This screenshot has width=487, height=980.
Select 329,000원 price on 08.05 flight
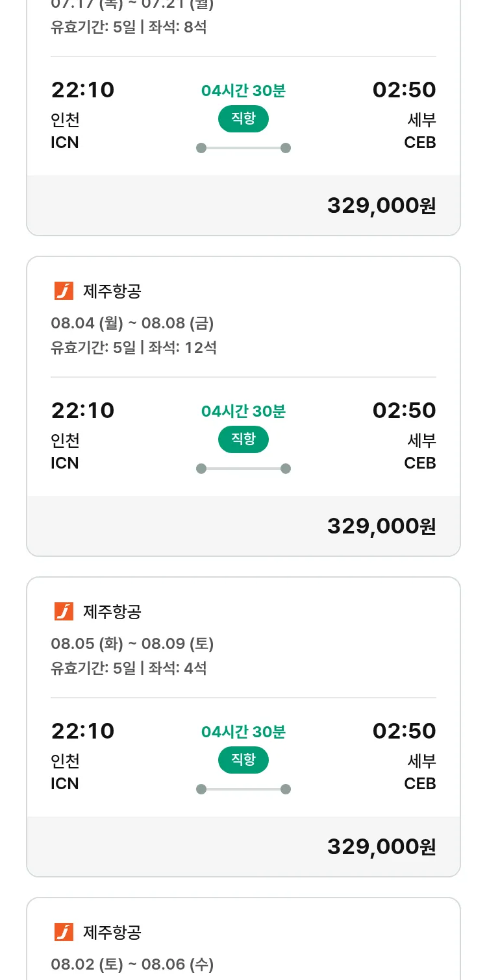[381, 846]
